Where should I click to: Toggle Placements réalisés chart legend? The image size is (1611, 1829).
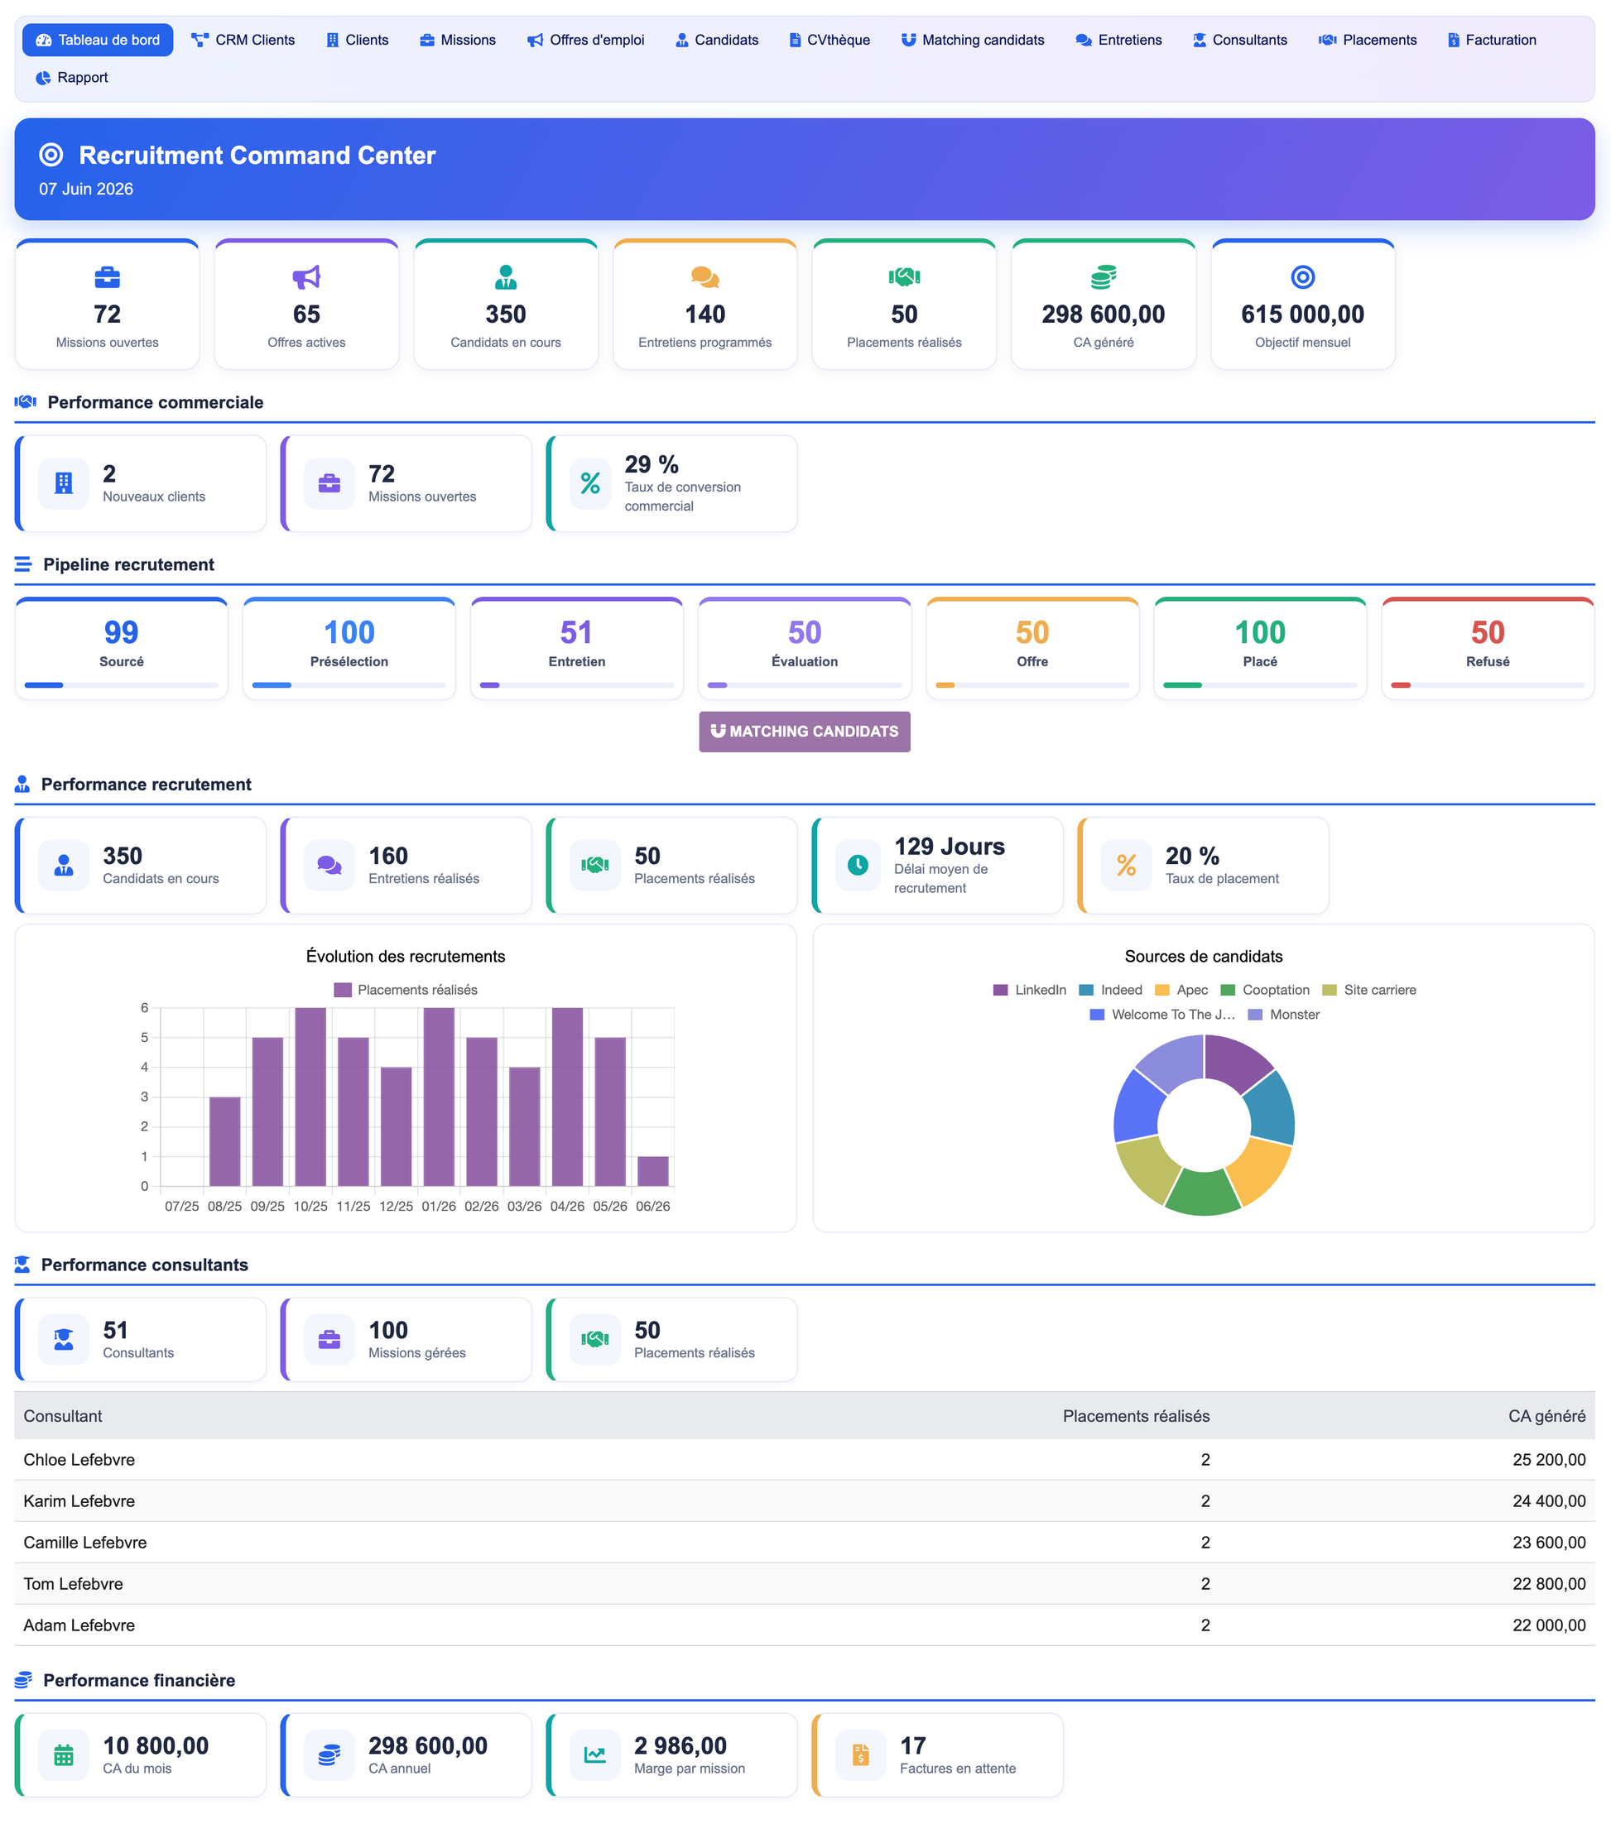[406, 990]
